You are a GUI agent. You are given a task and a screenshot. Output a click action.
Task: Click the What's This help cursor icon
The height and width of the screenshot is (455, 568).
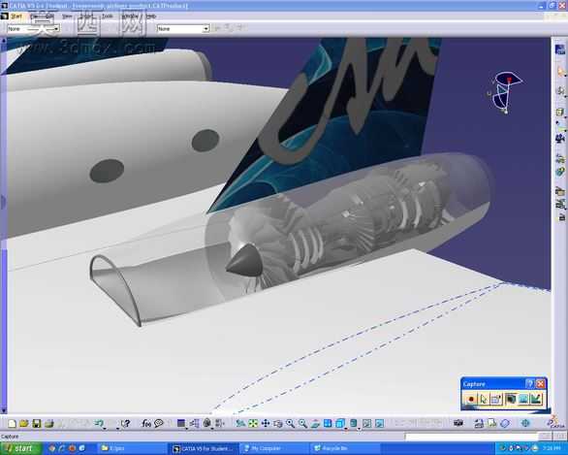[125, 423]
